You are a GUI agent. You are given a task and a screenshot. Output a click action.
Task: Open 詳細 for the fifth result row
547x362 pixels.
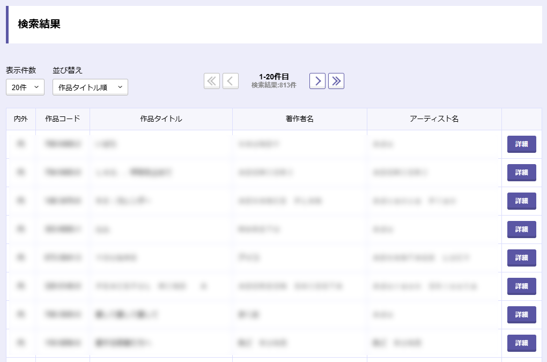tap(522, 258)
